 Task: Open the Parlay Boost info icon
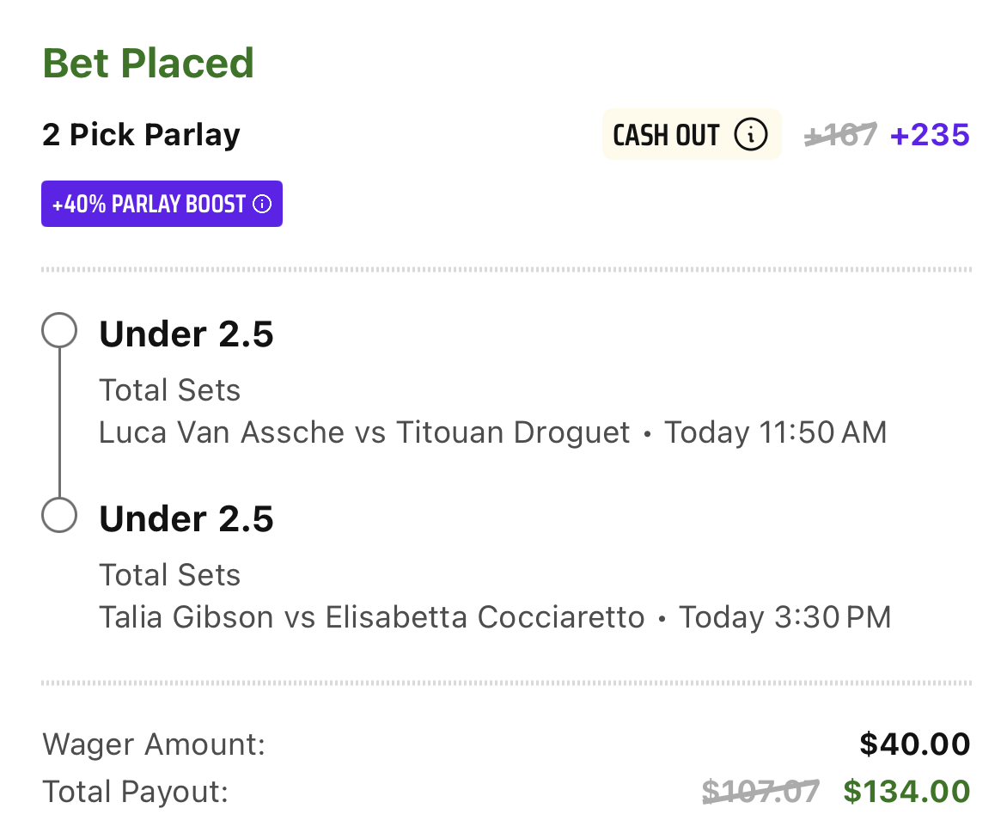click(262, 204)
